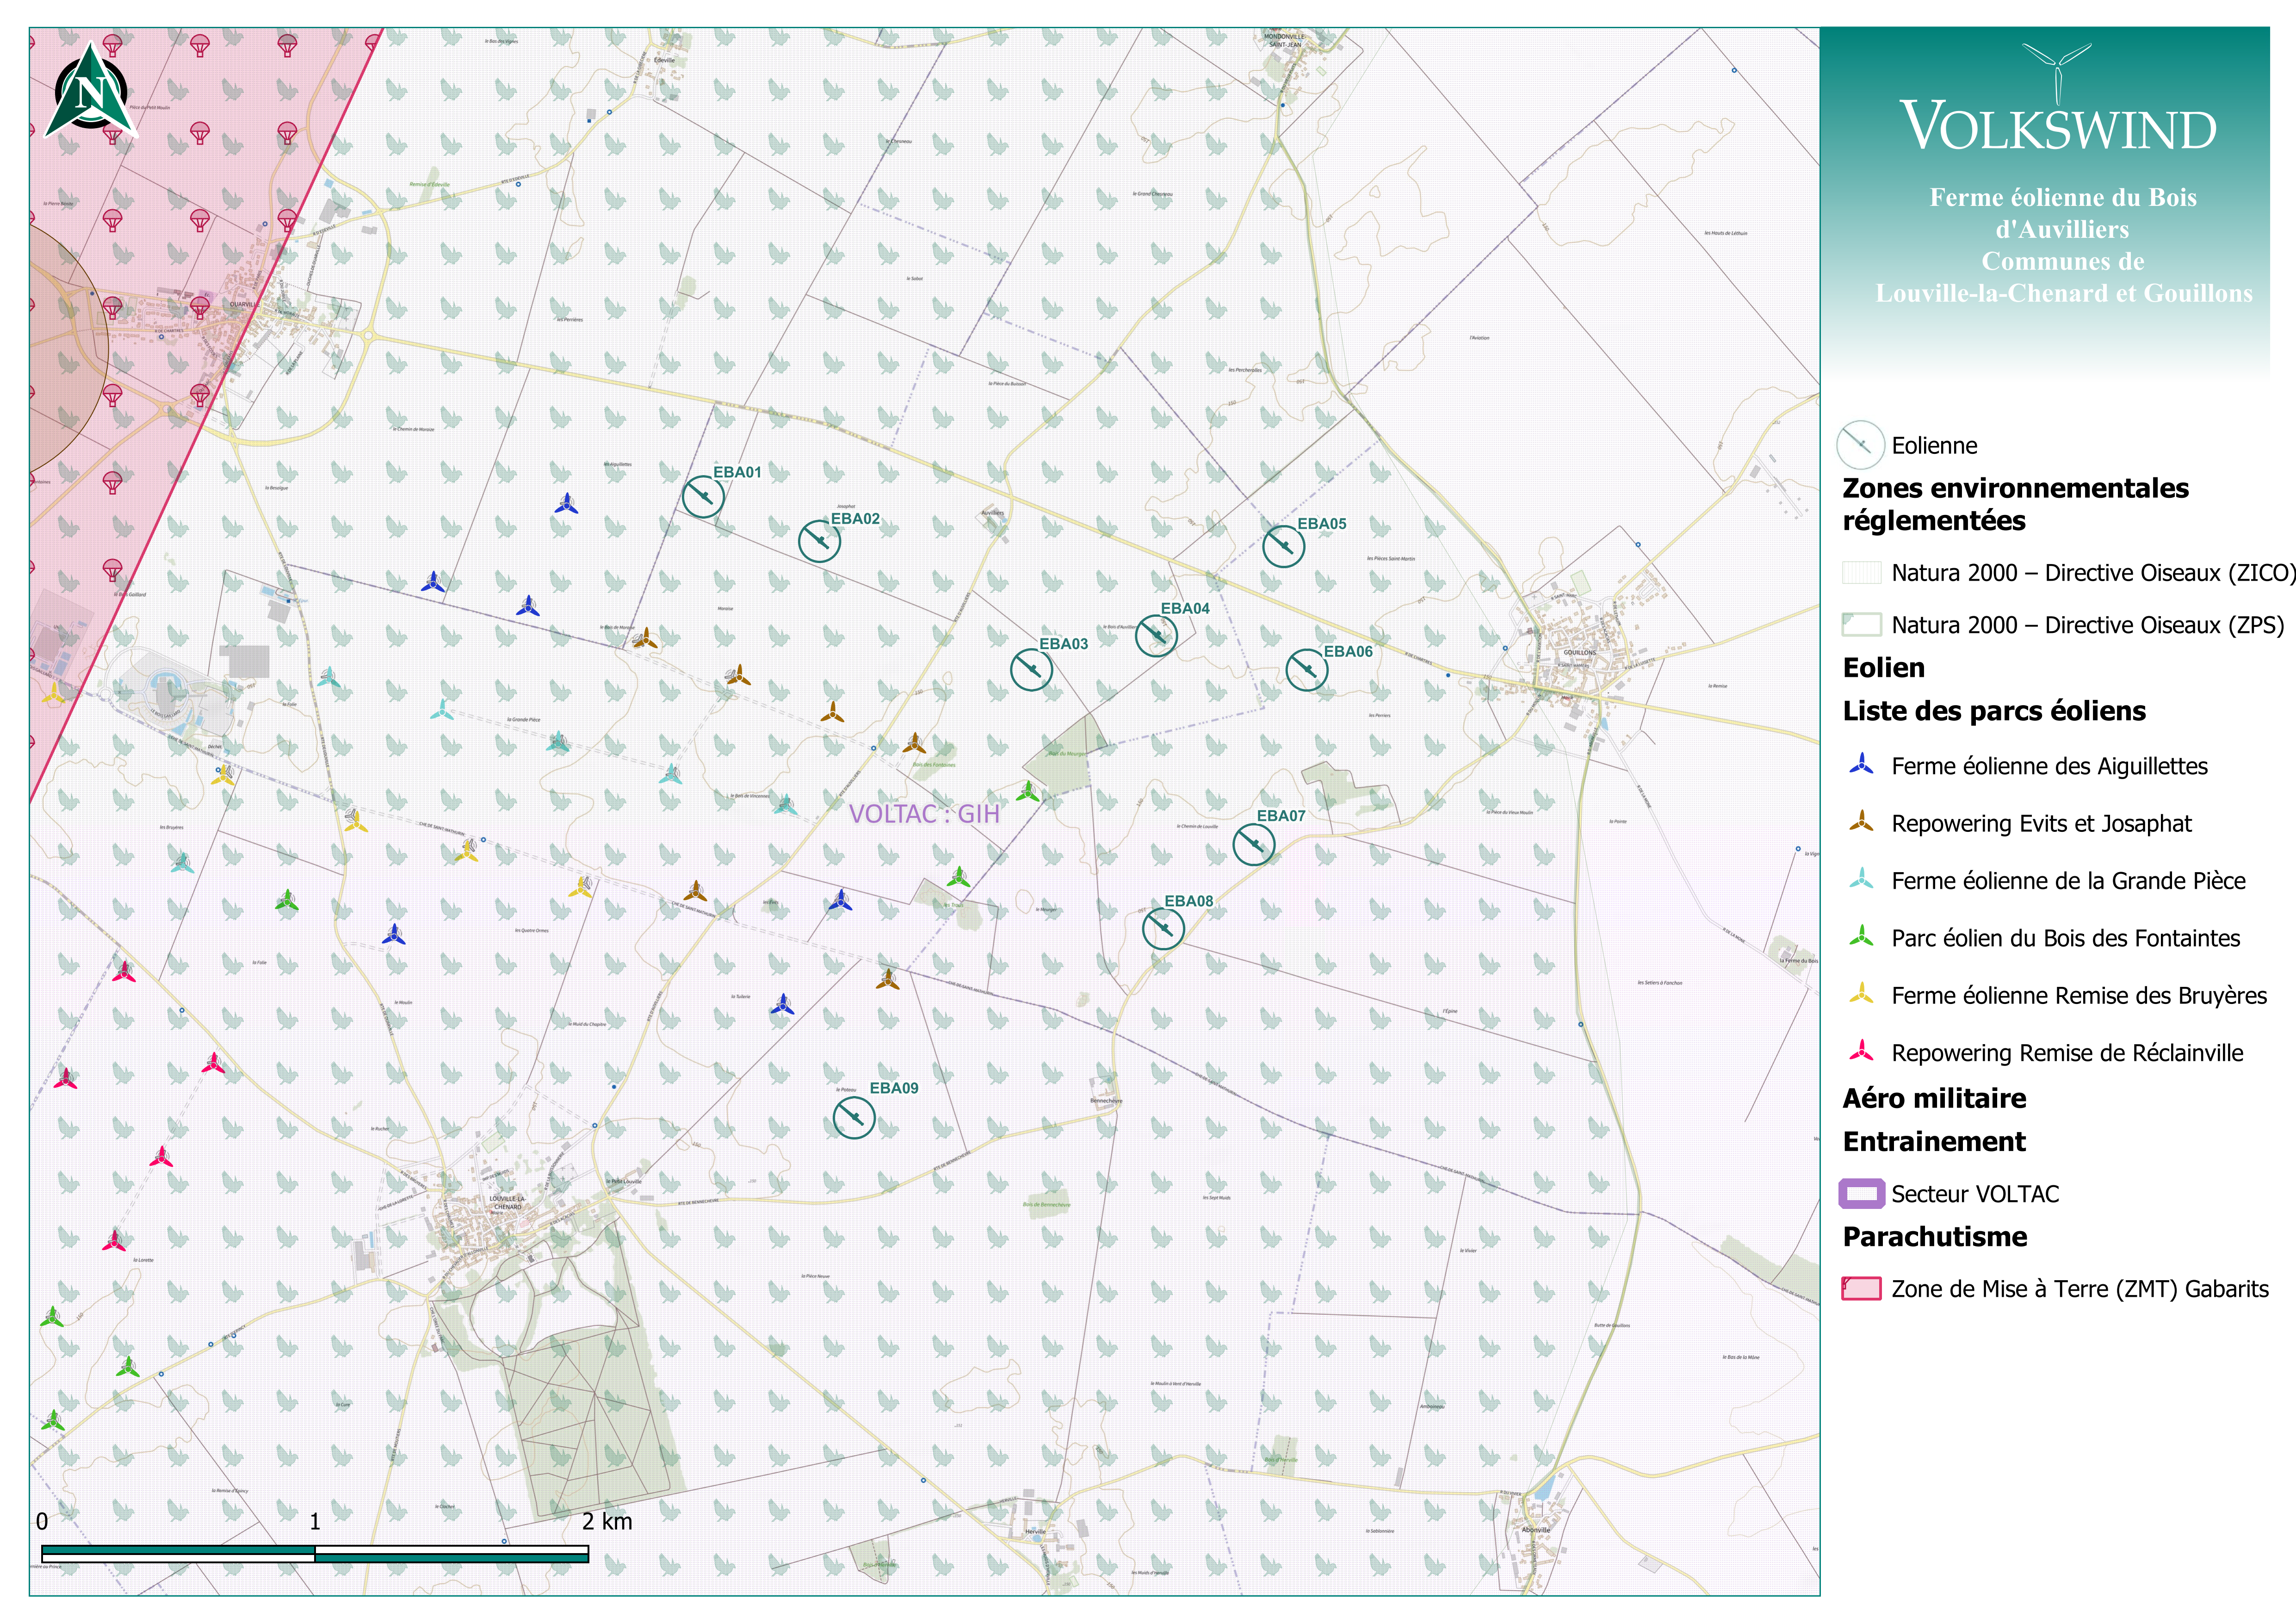Click the VOLTAC : GIH map label
Image resolution: width=2296 pixels, height=1623 pixels.
click(x=924, y=814)
